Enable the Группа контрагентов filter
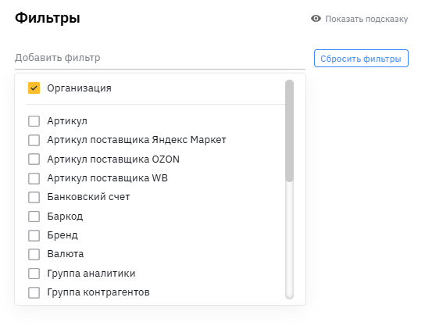This screenshot has height=333, width=425. click(34, 292)
